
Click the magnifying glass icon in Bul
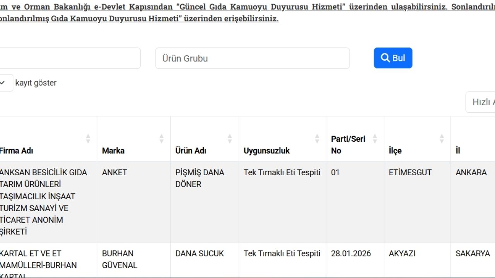385,58
